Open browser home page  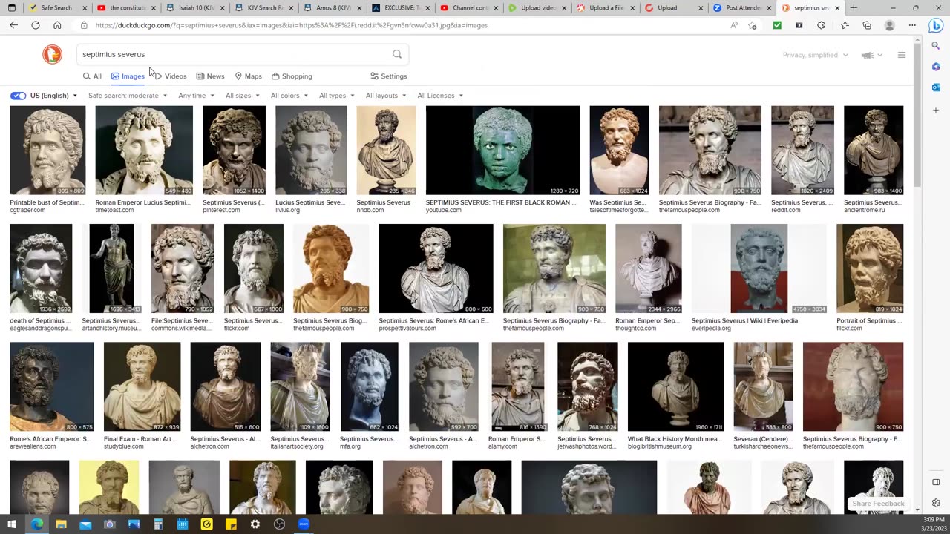pos(57,25)
